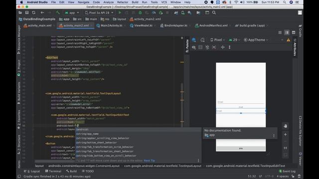Click the Infer Constraints icon in designer
The image size is (319, 179).
point(214,47)
